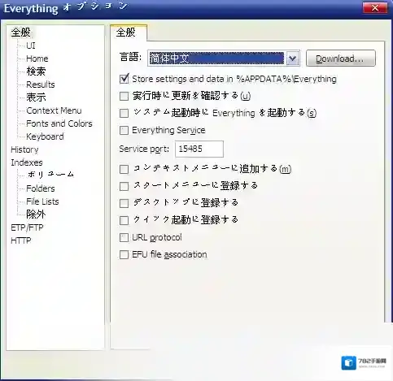Select 検索 in the options tree

36,71
